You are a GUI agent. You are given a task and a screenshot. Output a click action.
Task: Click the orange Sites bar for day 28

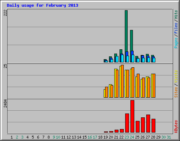pos(154,86)
